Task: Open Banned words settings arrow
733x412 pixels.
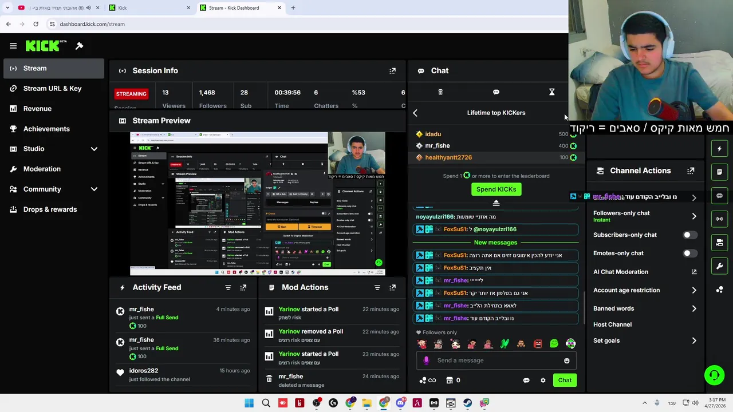Action: (x=693, y=308)
